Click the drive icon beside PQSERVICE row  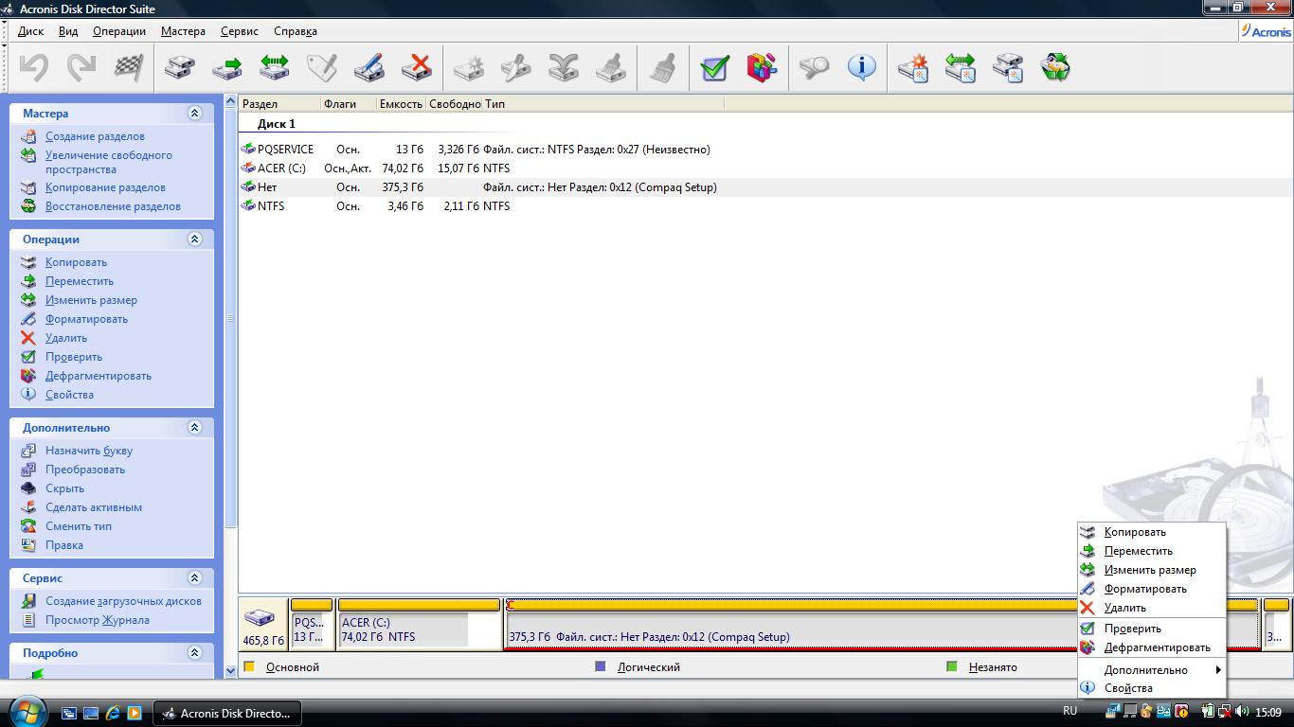[248, 149]
